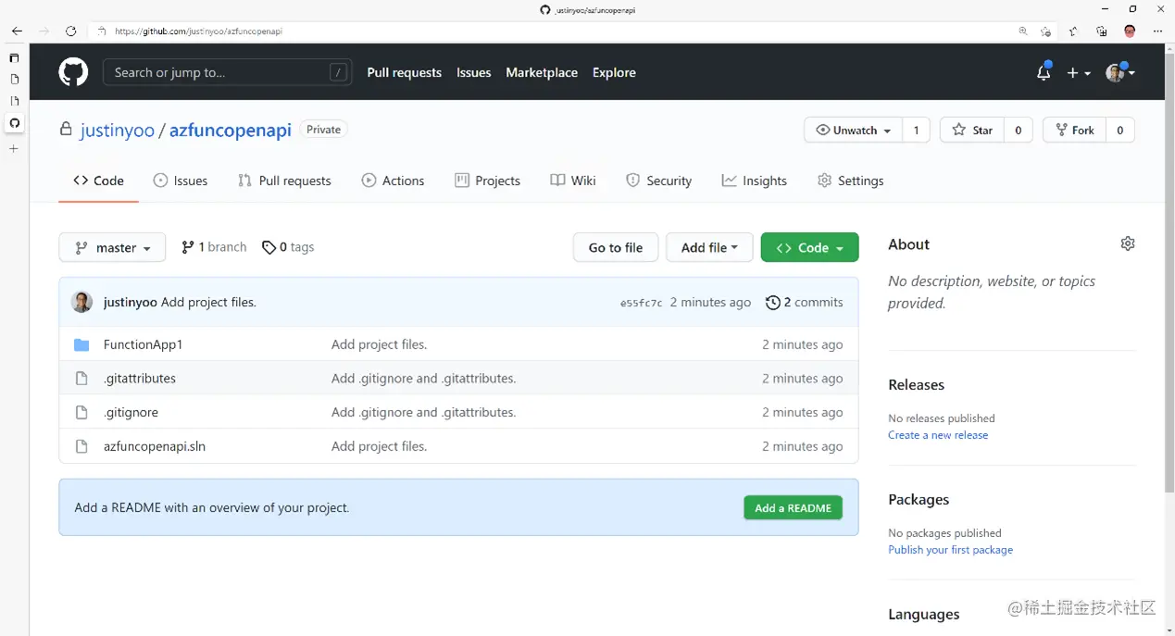Expand the Add file dropdown
The image size is (1175, 636).
click(709, 247)
